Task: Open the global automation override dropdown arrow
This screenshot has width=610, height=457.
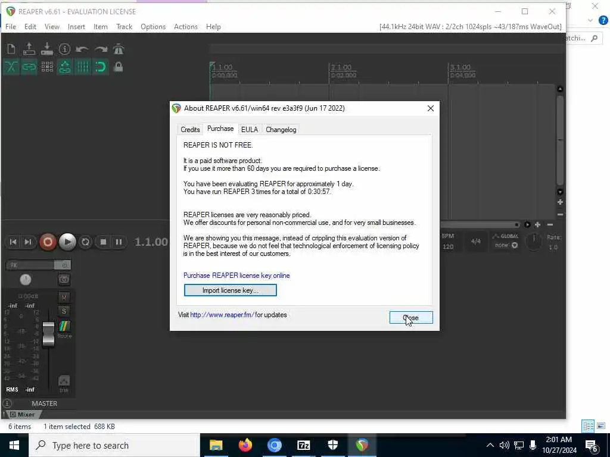Action: 515,245
